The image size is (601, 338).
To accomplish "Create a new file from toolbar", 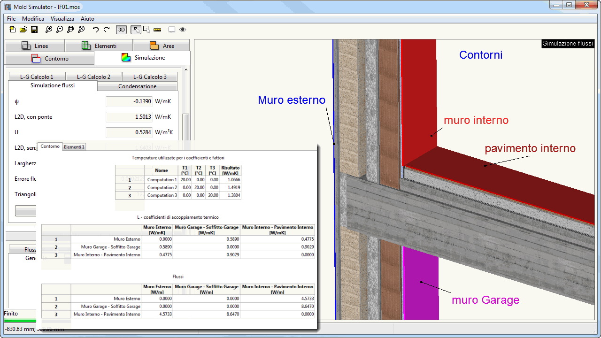I will 13,30.
